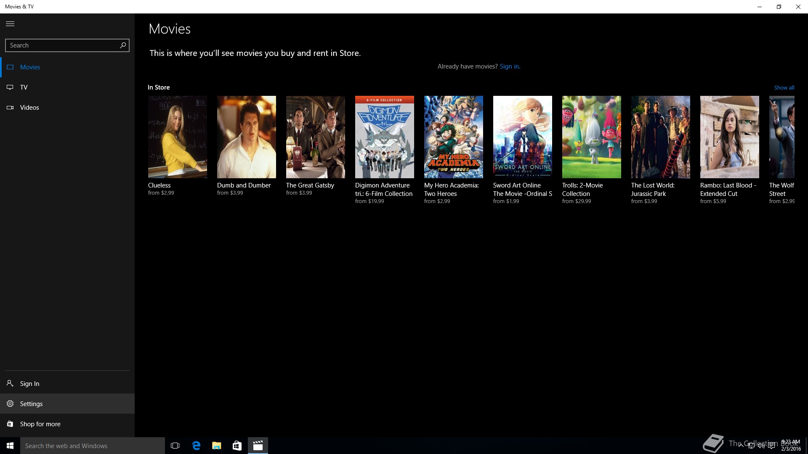808x454 pixels.
Task: Open File Explorer from taskbar
Action: click(x=216, y=446)
